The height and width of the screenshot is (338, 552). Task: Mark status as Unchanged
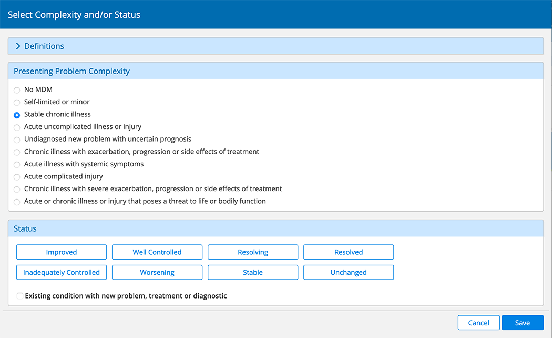tap(349, 272)
